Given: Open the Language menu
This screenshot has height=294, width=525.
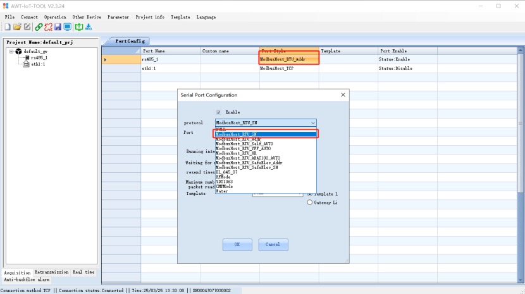Looking at the screenshot, I should 206,17.
